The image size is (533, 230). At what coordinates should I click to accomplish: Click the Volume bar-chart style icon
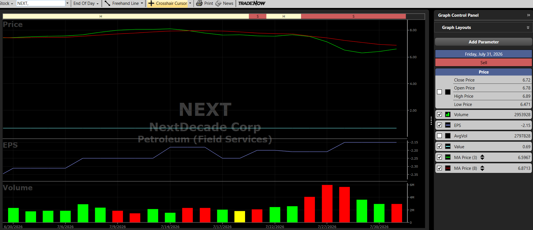(448, 114)
